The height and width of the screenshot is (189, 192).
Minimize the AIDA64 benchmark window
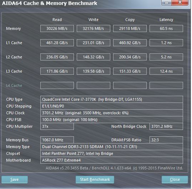point(167,3)
